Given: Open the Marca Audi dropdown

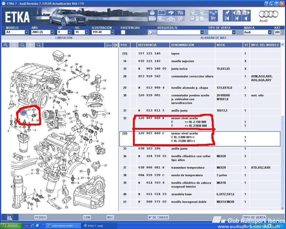Looking at the screenshot, I should point(270,32).
